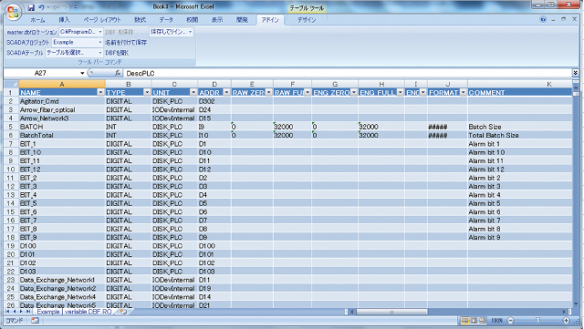
Task: Click the insert function fx icon
Action: coord(118,73)
